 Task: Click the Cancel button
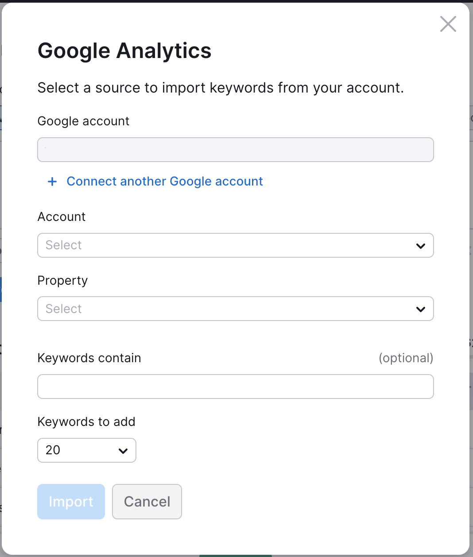coord(147,502)
